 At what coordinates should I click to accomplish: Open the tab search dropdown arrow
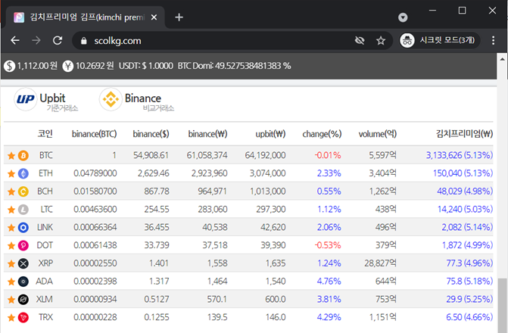click(403, 17)
